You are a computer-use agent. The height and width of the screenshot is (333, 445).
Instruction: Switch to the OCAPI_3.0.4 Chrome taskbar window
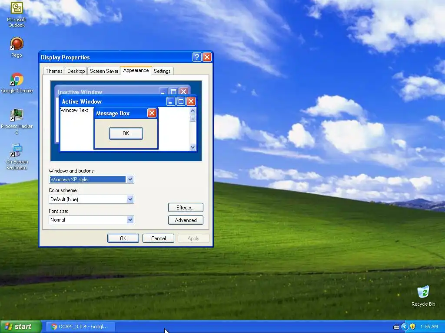pyautogui.click(x=80, y=327)
